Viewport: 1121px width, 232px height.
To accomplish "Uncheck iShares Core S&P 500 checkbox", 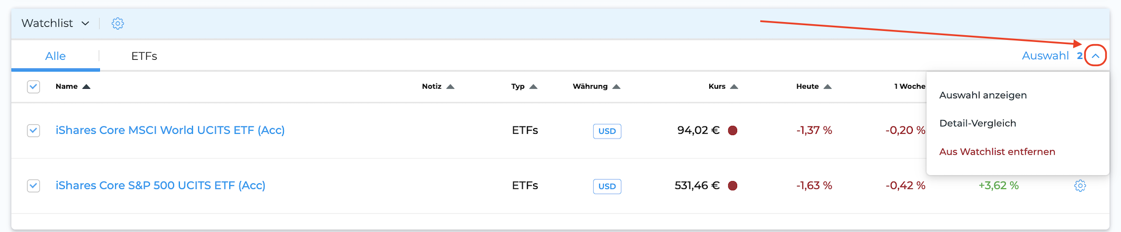I will [x=34, y=186].
